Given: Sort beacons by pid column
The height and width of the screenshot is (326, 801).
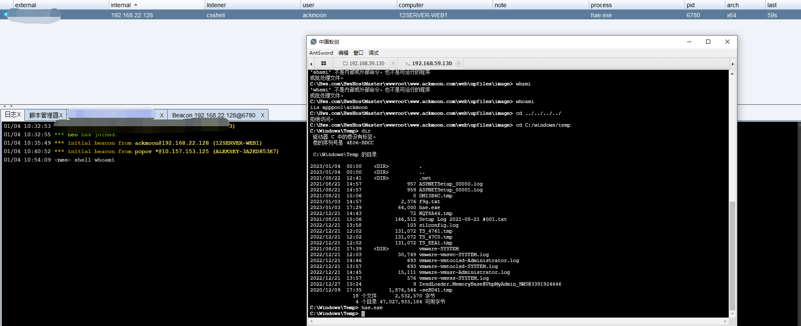Looking at the screenshot, I should [x=705, y=5].
